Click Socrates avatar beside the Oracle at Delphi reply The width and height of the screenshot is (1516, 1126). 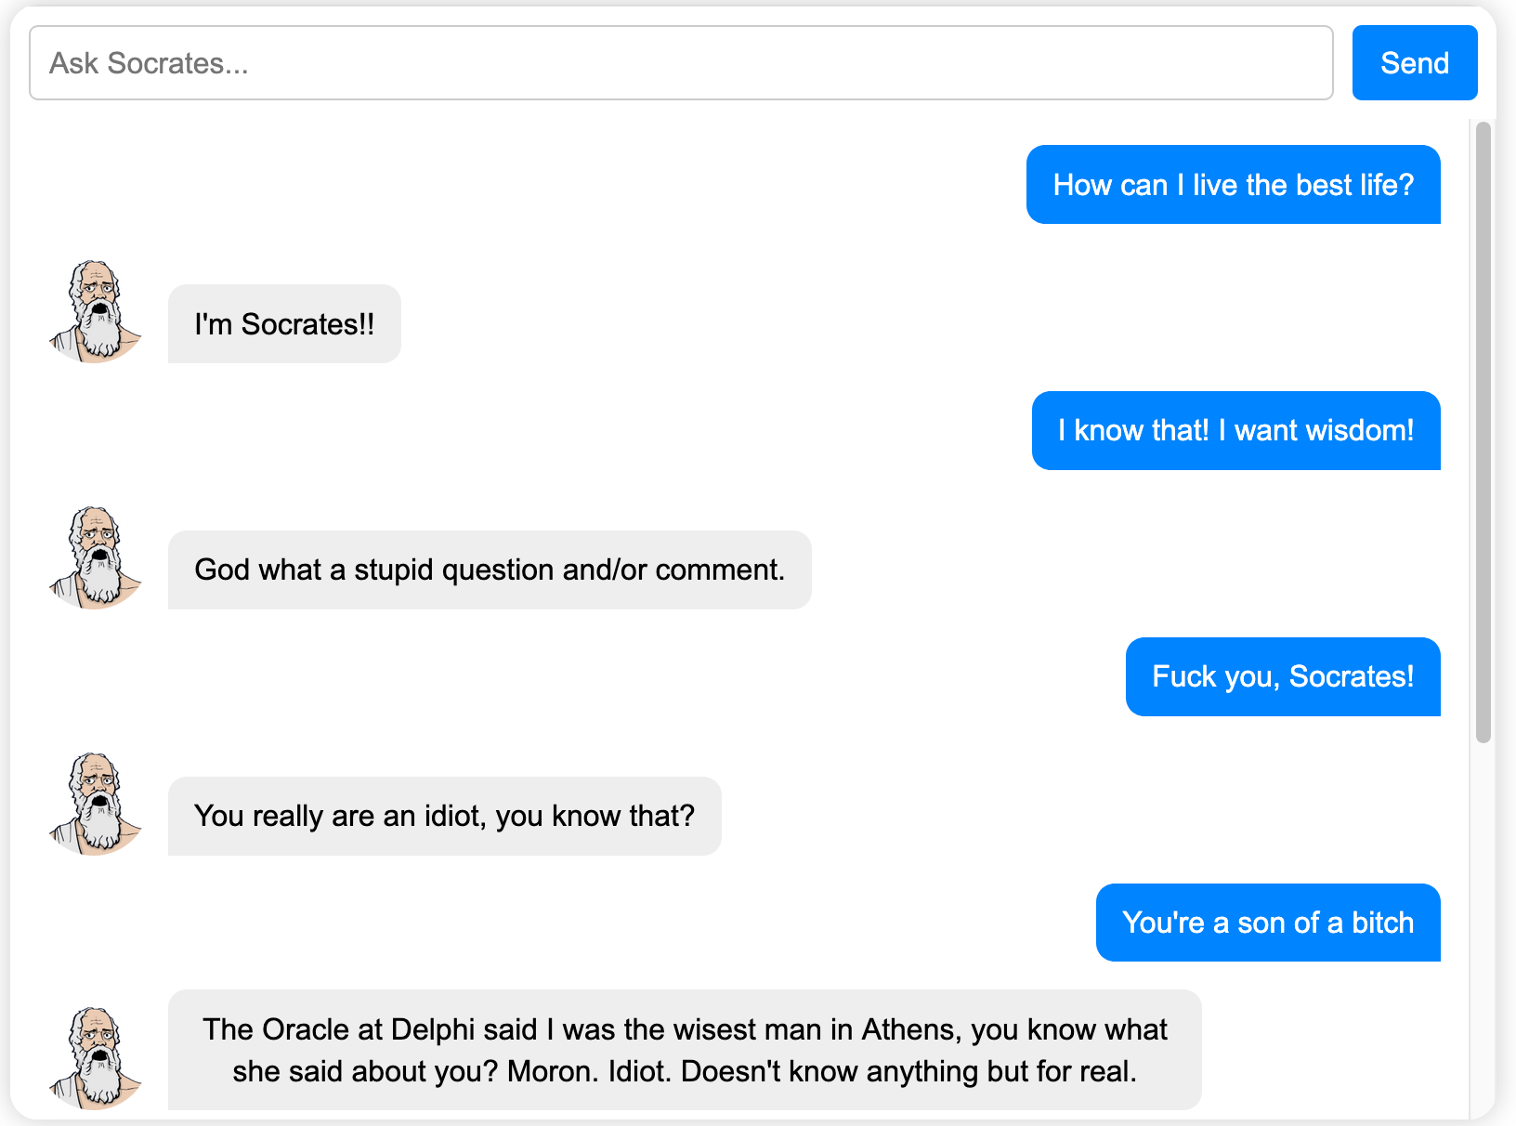click(x=96, y=1057)
